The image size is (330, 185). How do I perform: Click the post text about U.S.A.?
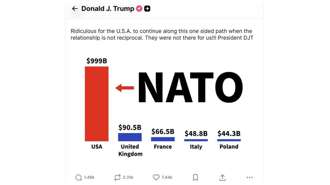click(x=161, y=34)
